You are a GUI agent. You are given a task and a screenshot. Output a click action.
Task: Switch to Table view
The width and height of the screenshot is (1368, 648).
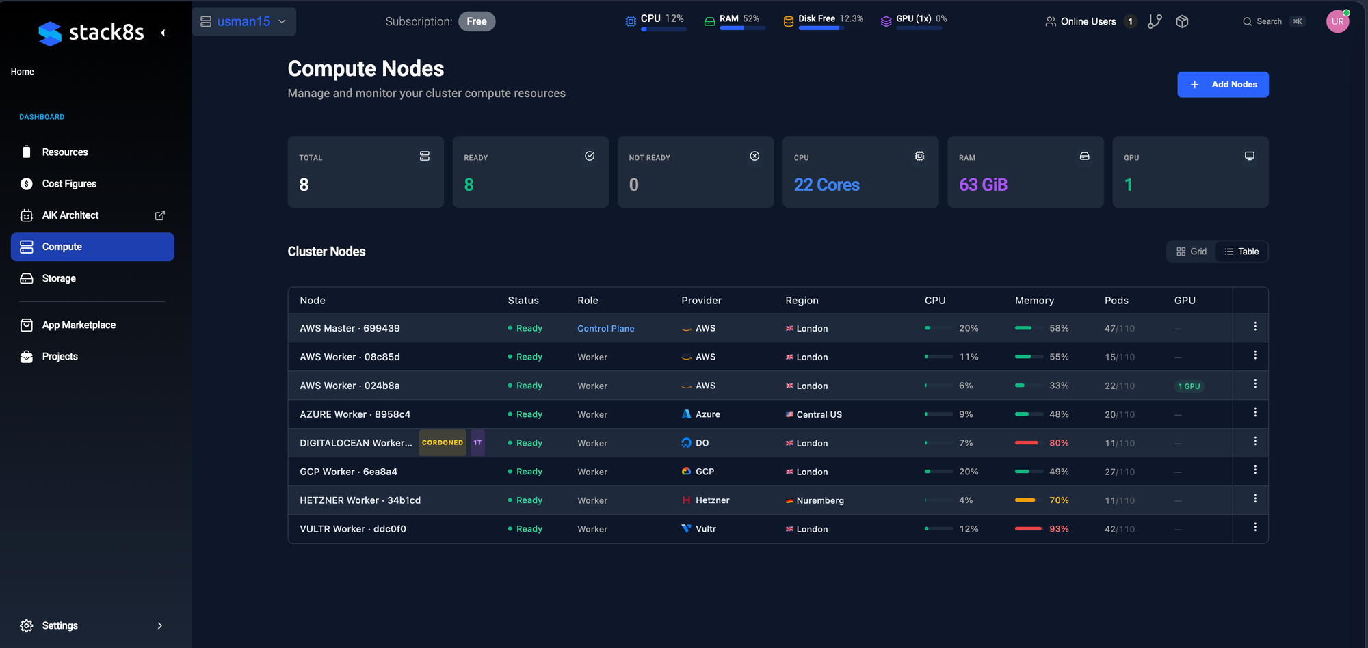coord(1241,252)
